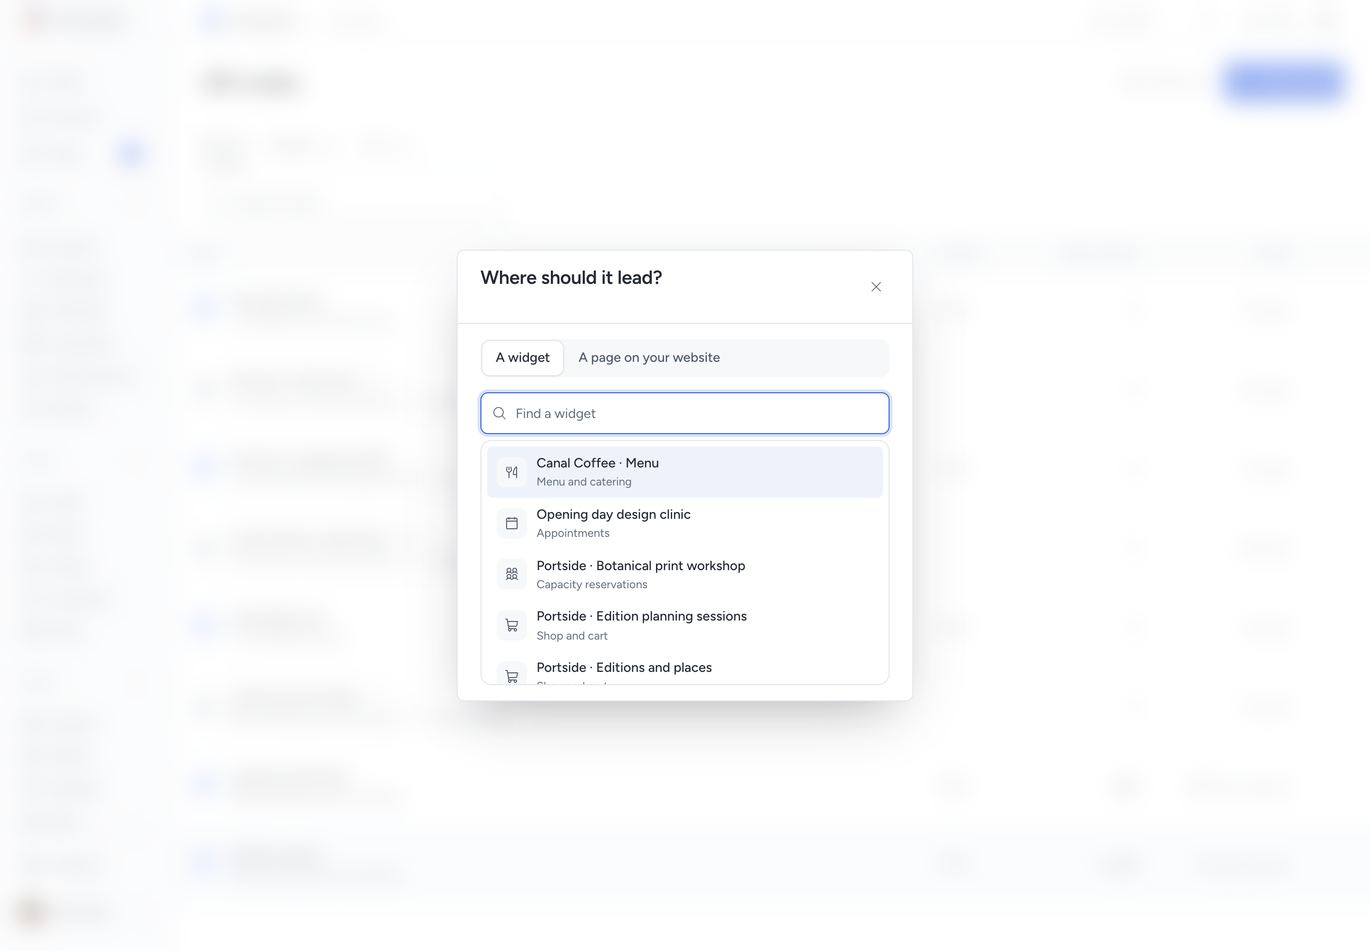1370x951 pixels.
Task: Choose 'Portside · Botanical print workshop' widget
Action: [685, 574]
